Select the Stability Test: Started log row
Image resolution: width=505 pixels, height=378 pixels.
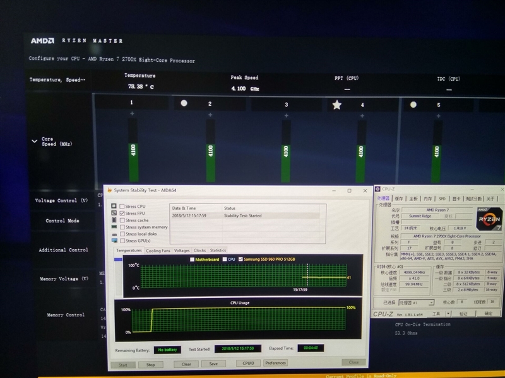245,215
